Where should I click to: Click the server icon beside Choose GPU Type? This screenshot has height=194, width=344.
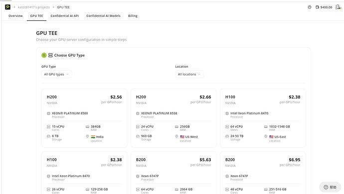pos(50,55)
